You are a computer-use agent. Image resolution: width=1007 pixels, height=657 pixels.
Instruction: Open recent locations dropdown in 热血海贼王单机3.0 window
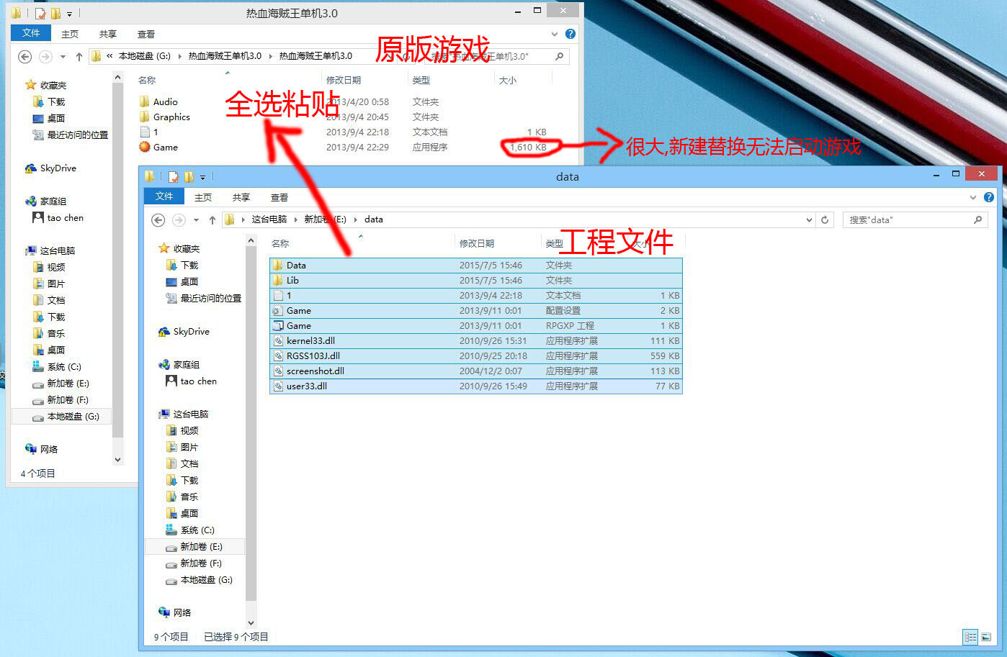63,56
